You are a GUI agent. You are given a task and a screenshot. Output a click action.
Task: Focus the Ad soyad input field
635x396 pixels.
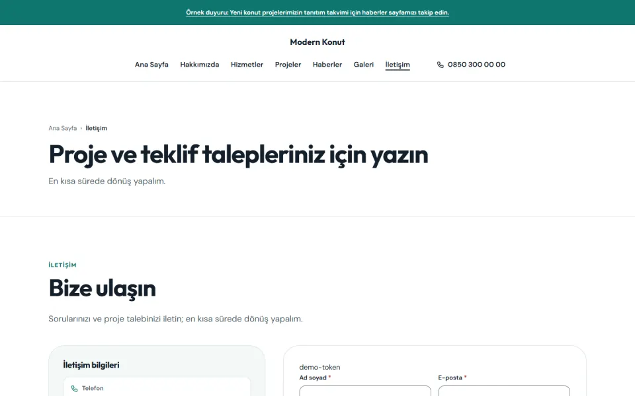tap(365, 391)
